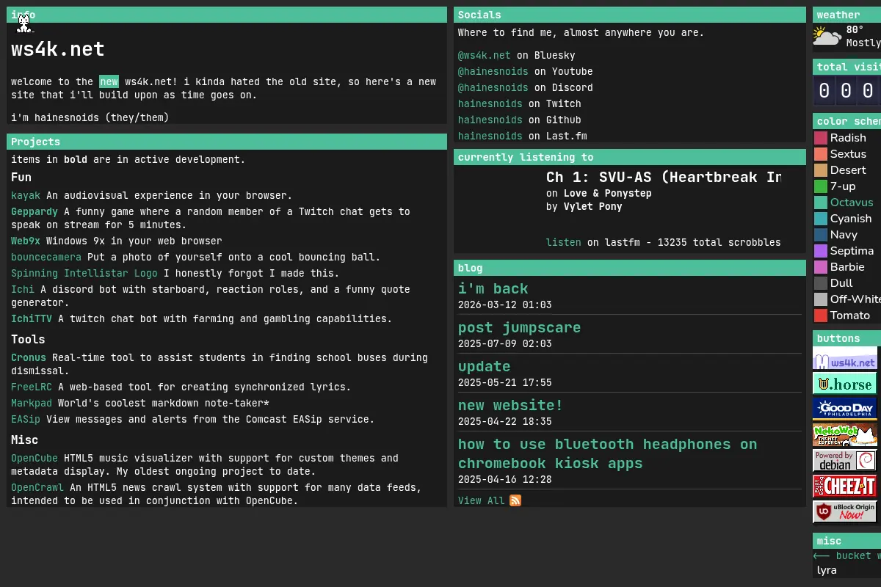The width and height of the screenshot is (881, 587).
Task: Click the listen on lastfm link
Action: [x=563, y=243]
